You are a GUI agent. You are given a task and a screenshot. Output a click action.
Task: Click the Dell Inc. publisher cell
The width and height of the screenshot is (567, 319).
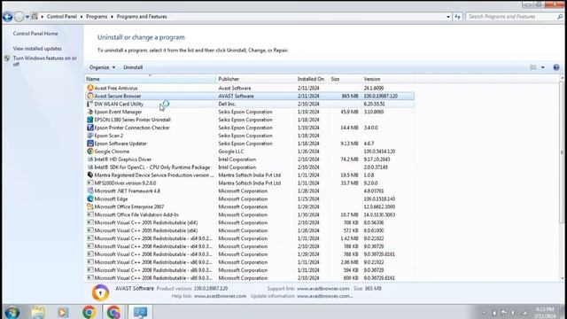227,104
